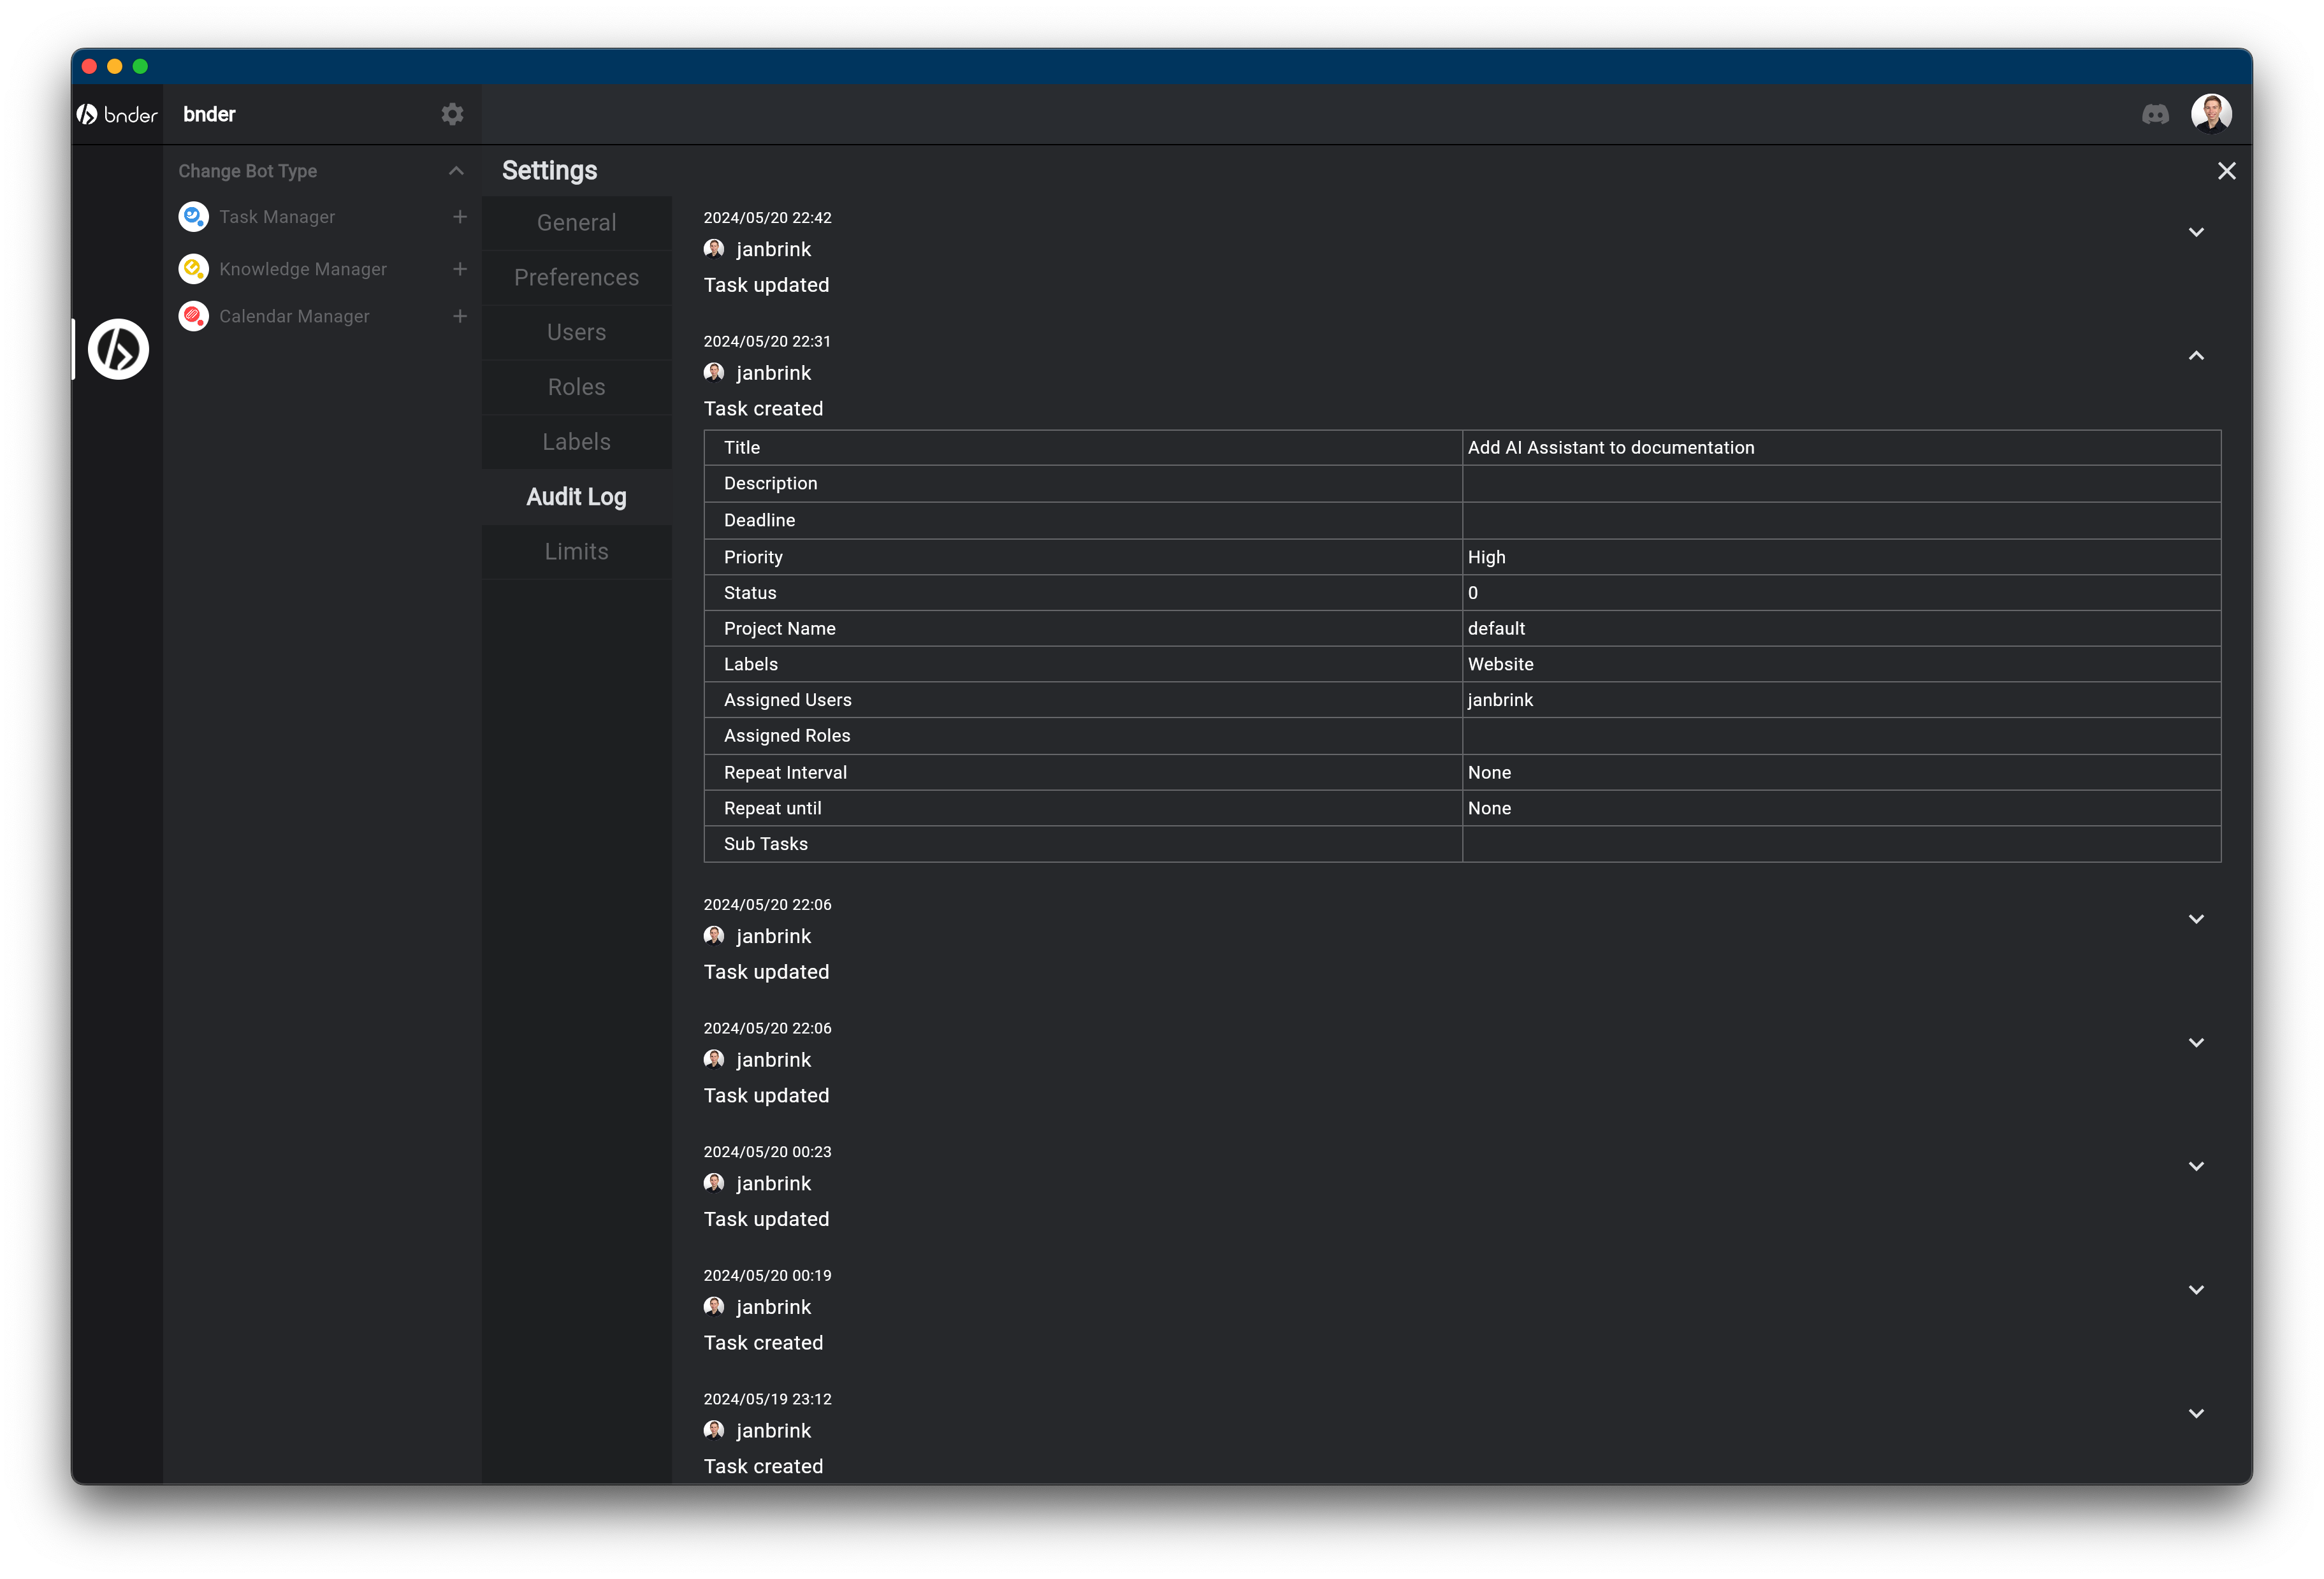Viewport: 2324px width, 1579px height.
Task: Click janbrink avatar in 00:19 entry
Action: 714,1307
